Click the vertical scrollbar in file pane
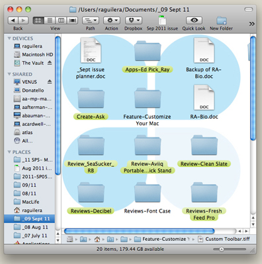Screen dimensions: 262x264 tap(253, 88)
